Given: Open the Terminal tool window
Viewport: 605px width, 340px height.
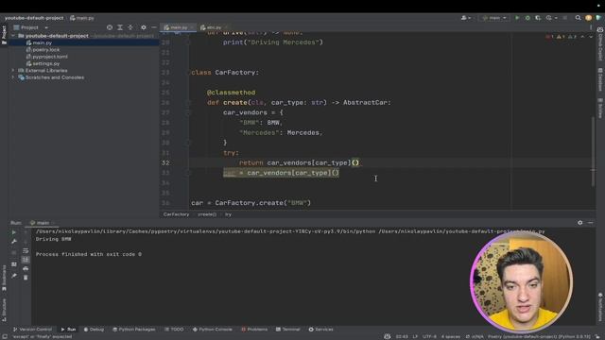Looking at the screenshot, I should click(287, 330).
